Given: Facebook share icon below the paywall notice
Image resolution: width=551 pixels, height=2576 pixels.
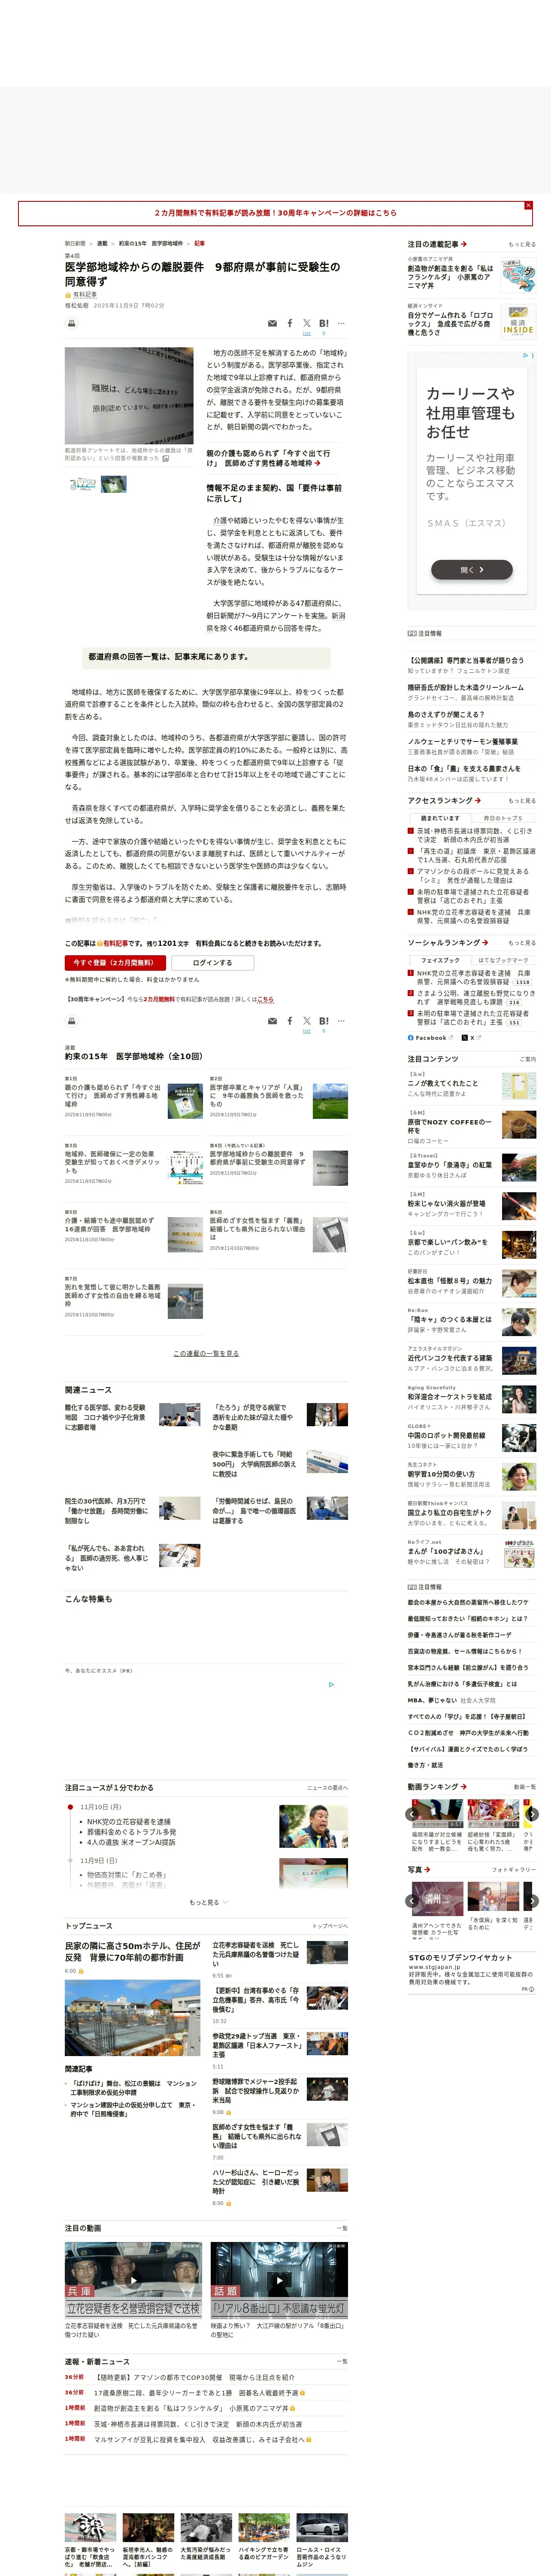Looking at the screenshot, I should pyautogui.click(x=290, y=1021).
